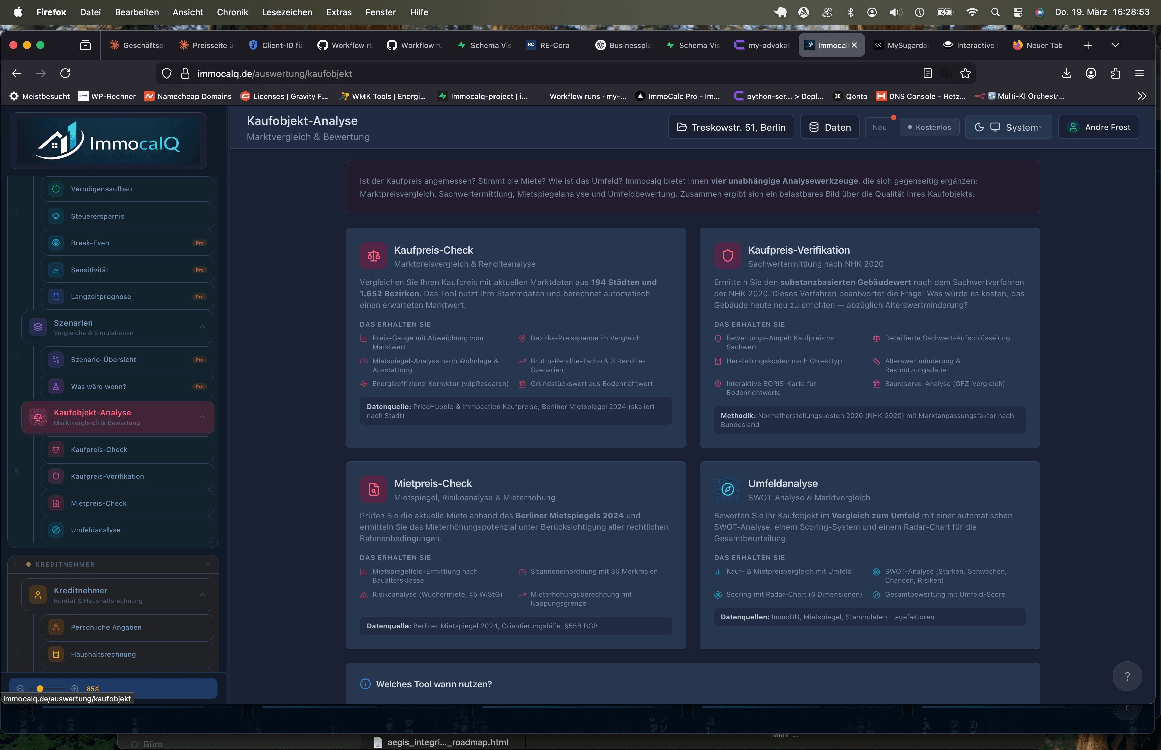This screenshot has height=750, width=1161.
Task: Open the Qonto bookmark
Action: tap(851, 96)
